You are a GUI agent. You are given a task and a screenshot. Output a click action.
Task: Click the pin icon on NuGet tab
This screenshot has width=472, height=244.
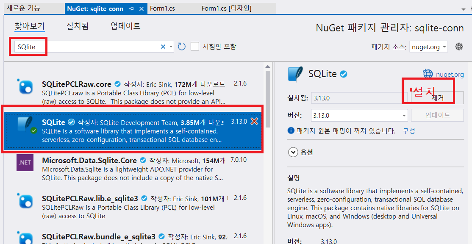[x=131, y=9]
